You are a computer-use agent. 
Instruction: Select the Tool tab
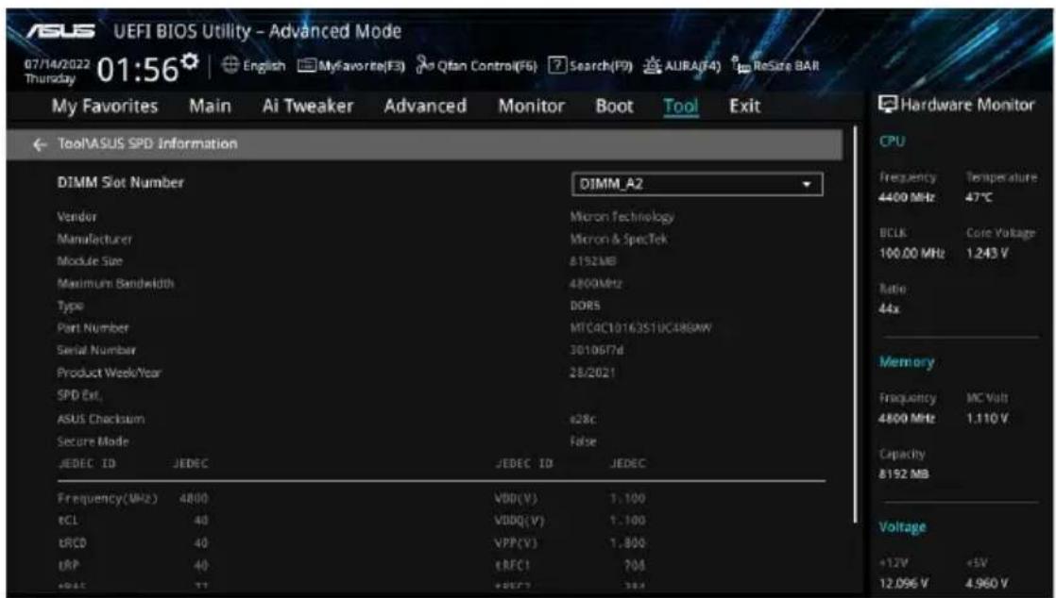[x=681, y=107]
